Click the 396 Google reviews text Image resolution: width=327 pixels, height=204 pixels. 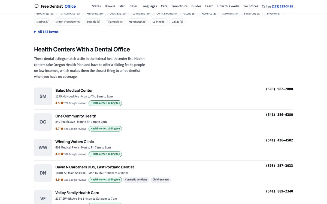point(75,154)
